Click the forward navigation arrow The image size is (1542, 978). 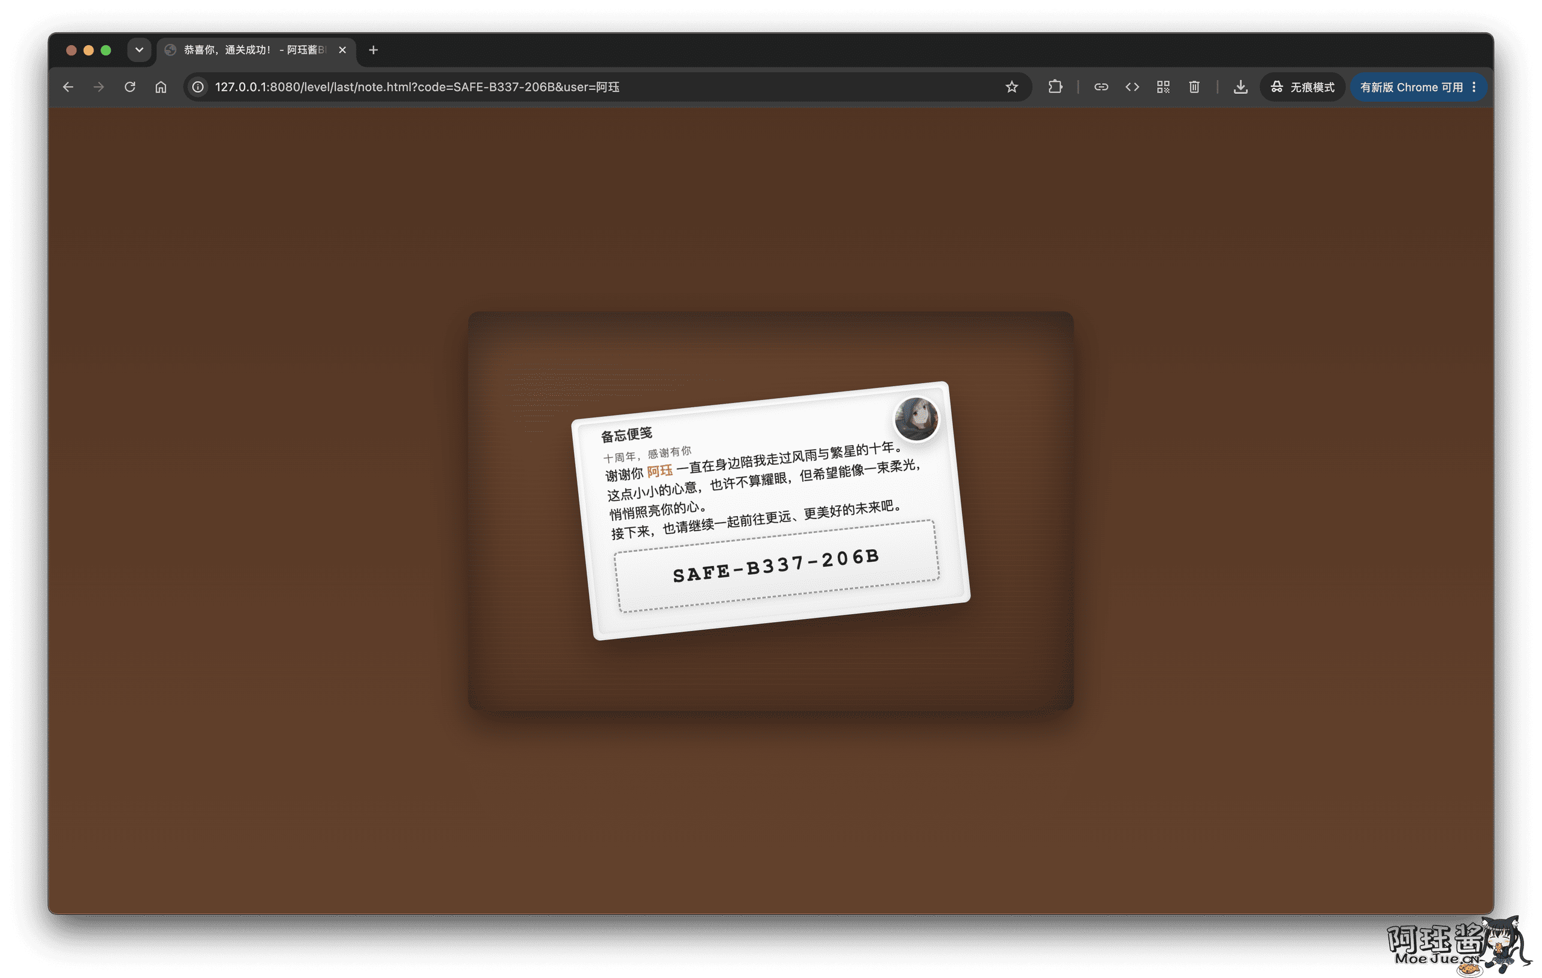coord(99,86)
